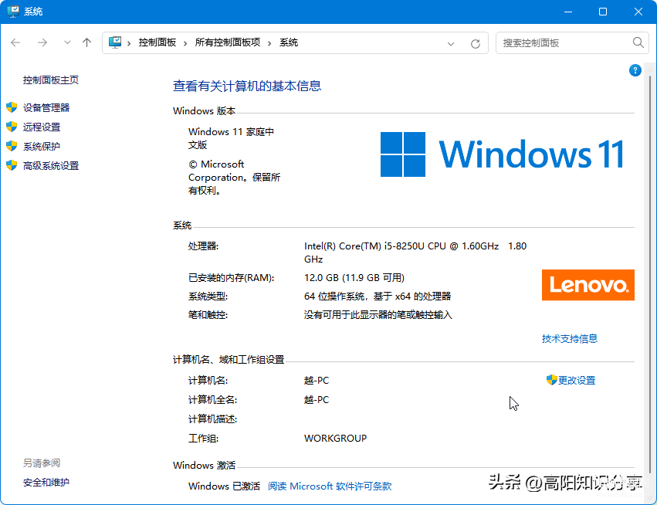Expand chevron after 控制面板 breadcrumb
Viewport: 657px width, 505px height.
coord(185,43)
